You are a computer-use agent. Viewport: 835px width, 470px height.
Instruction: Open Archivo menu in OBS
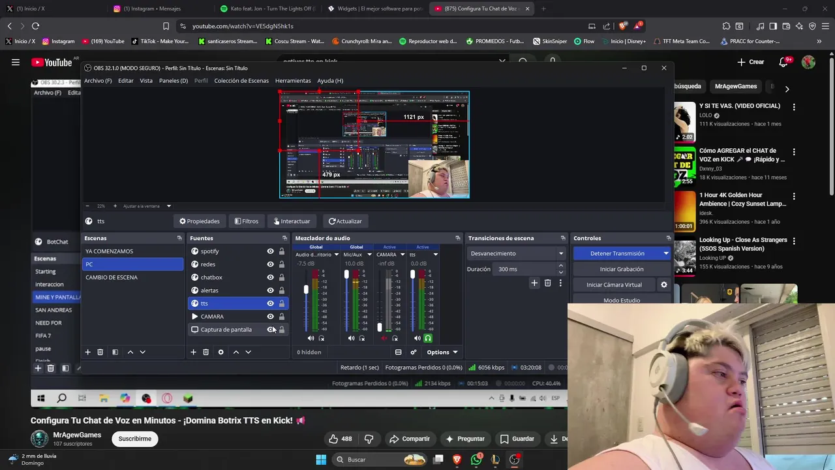click(98, 81)
